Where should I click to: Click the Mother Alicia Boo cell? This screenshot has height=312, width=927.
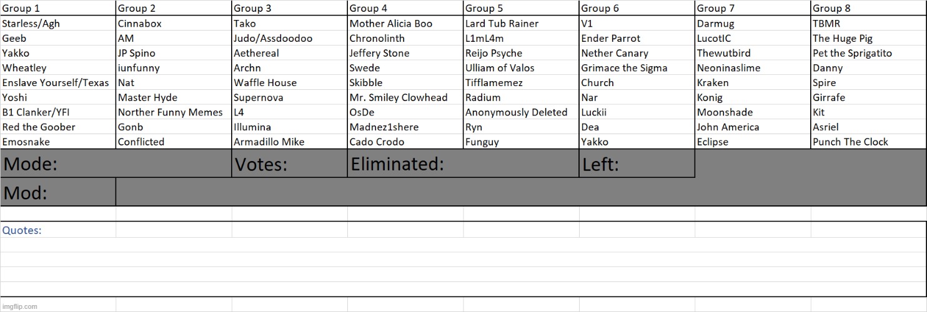[x=405, y=24]
